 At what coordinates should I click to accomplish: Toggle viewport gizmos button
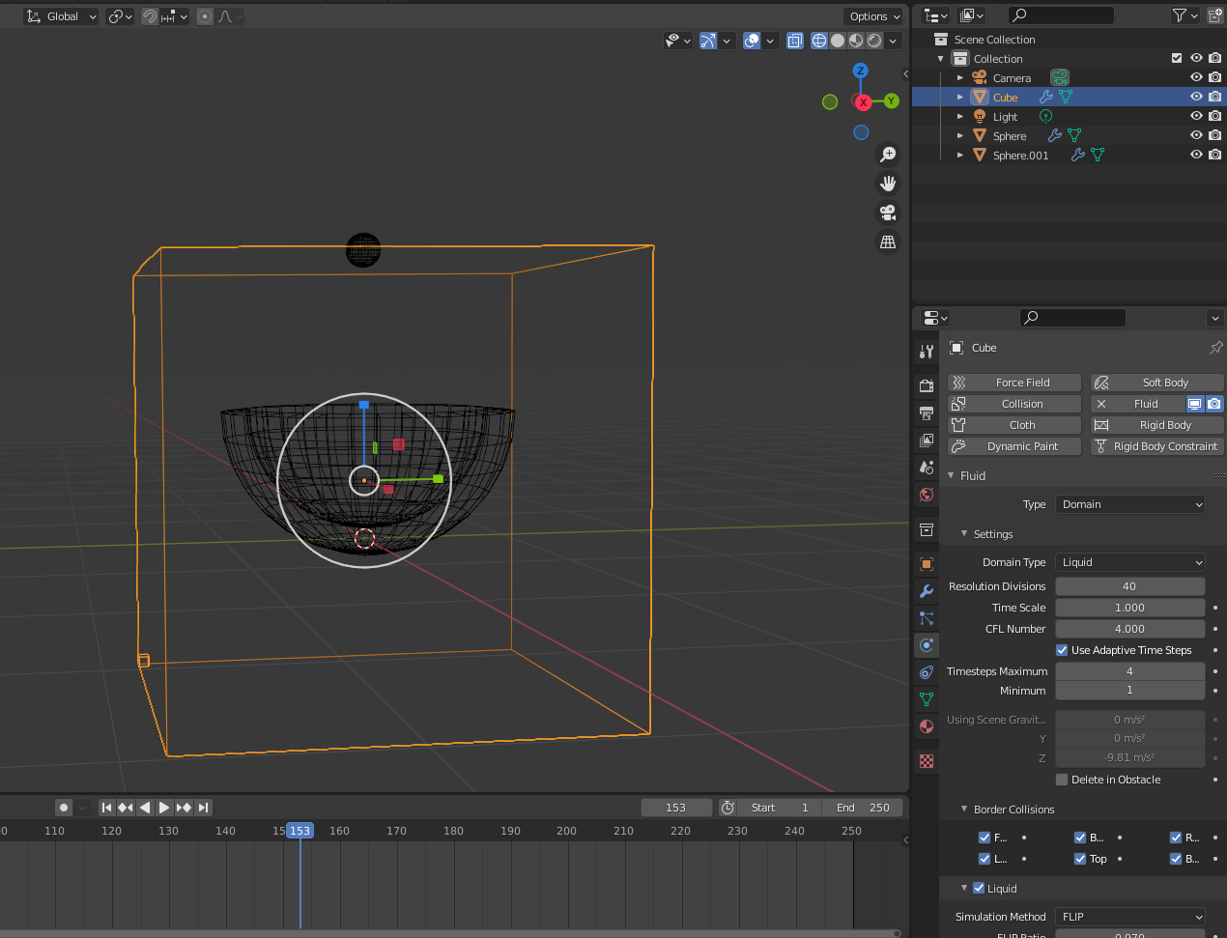tap(708, 41)
